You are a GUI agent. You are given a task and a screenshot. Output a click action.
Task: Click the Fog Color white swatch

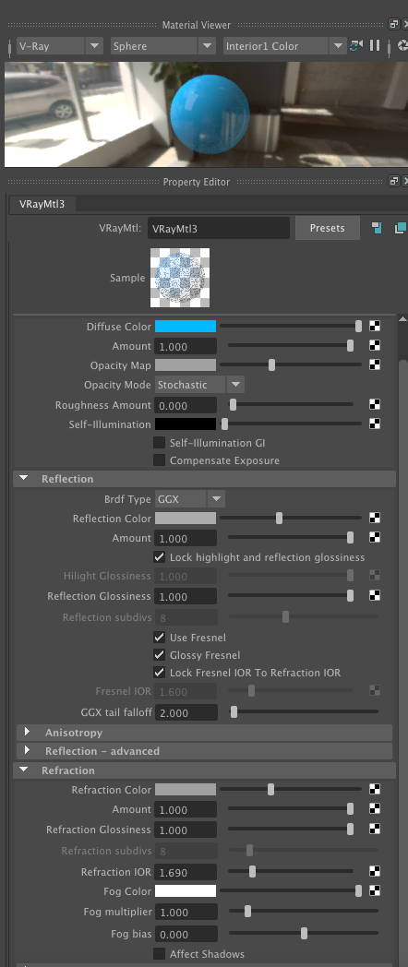point(186,890)
